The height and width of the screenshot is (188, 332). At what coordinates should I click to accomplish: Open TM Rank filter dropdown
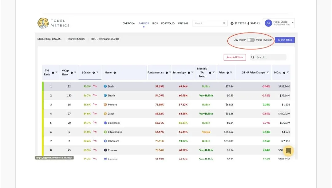57,72
